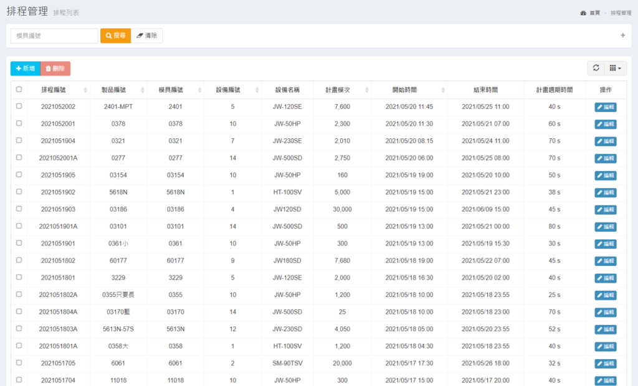Check the checkbox for schedule 2021051705
This screenshot has height=386, width=638.
pos(19,364)
